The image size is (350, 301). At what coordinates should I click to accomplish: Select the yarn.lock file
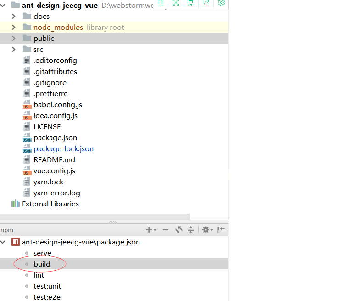click(49, 182)
